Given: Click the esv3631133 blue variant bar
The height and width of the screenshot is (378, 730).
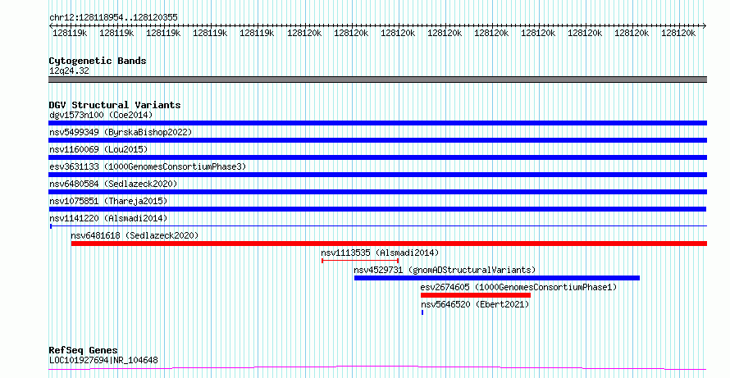Looking at the screenshot, I should [377, 175].
